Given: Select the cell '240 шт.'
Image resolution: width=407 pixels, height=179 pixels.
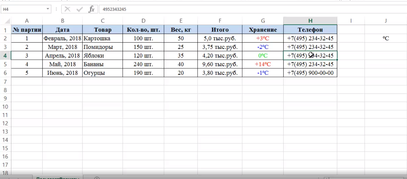Looking at the screenshot, I should coord(143,64).
